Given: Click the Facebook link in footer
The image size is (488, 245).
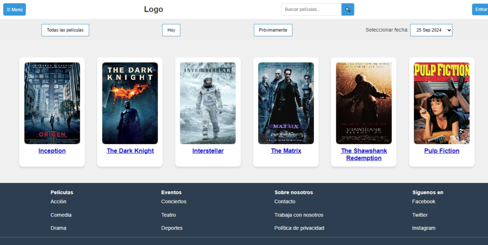Looking at the screenshot, I should click(424, 201).
